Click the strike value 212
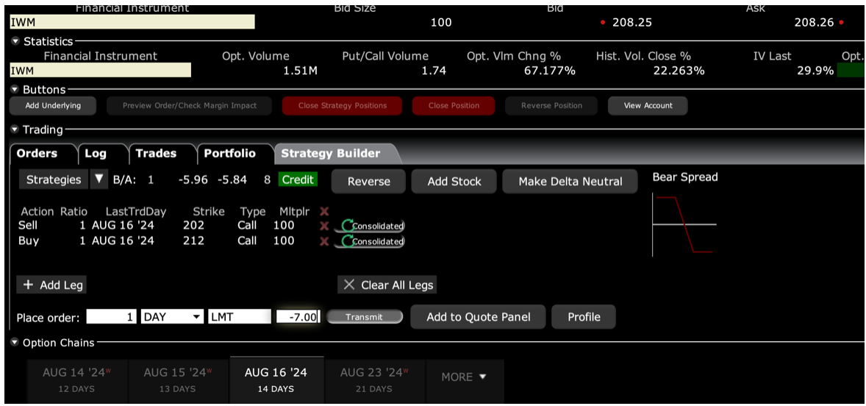Image resolution: width=866 pixels, height=406 pixels. (194, 241)
